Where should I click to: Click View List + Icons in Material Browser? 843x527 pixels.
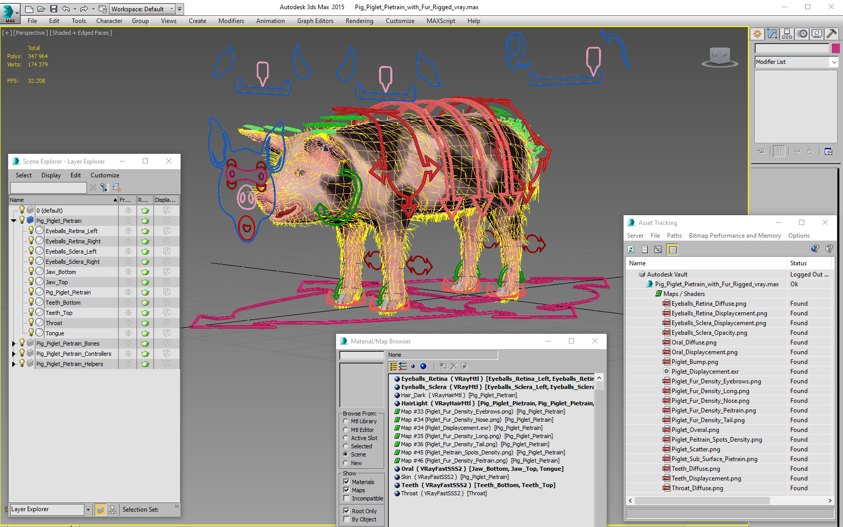(x=403, y=366)
